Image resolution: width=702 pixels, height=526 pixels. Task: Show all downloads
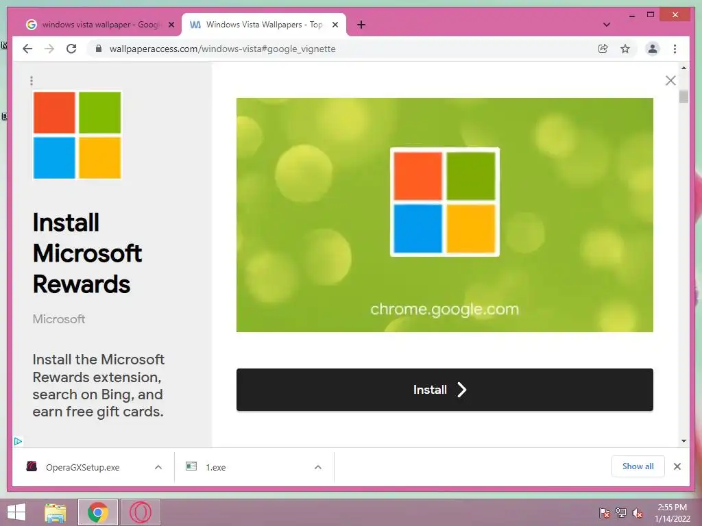coord(638,466)
